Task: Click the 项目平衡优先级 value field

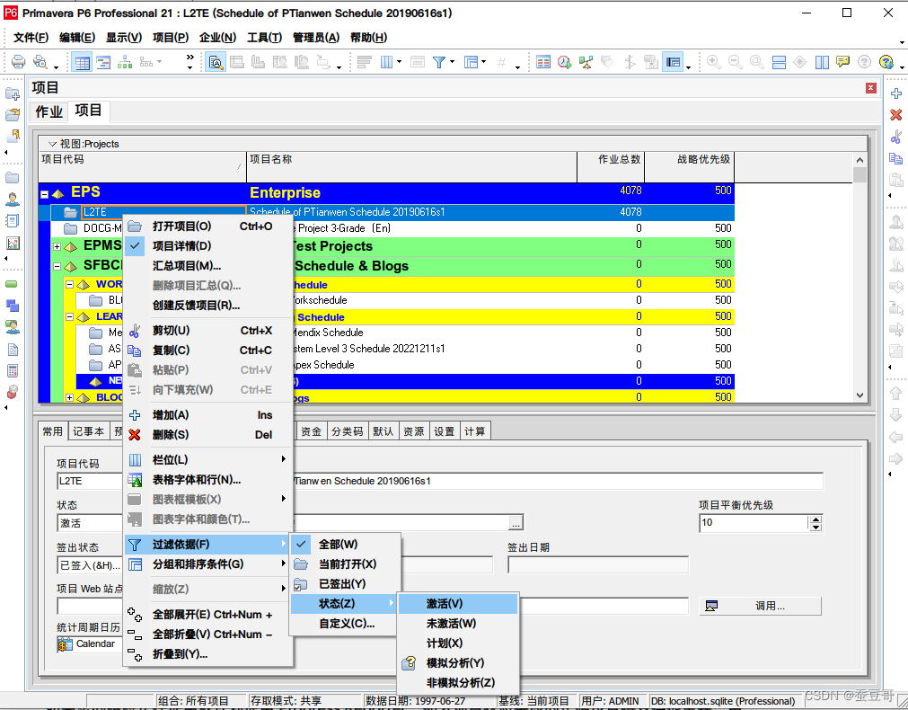Action: [x=754, y=523]
